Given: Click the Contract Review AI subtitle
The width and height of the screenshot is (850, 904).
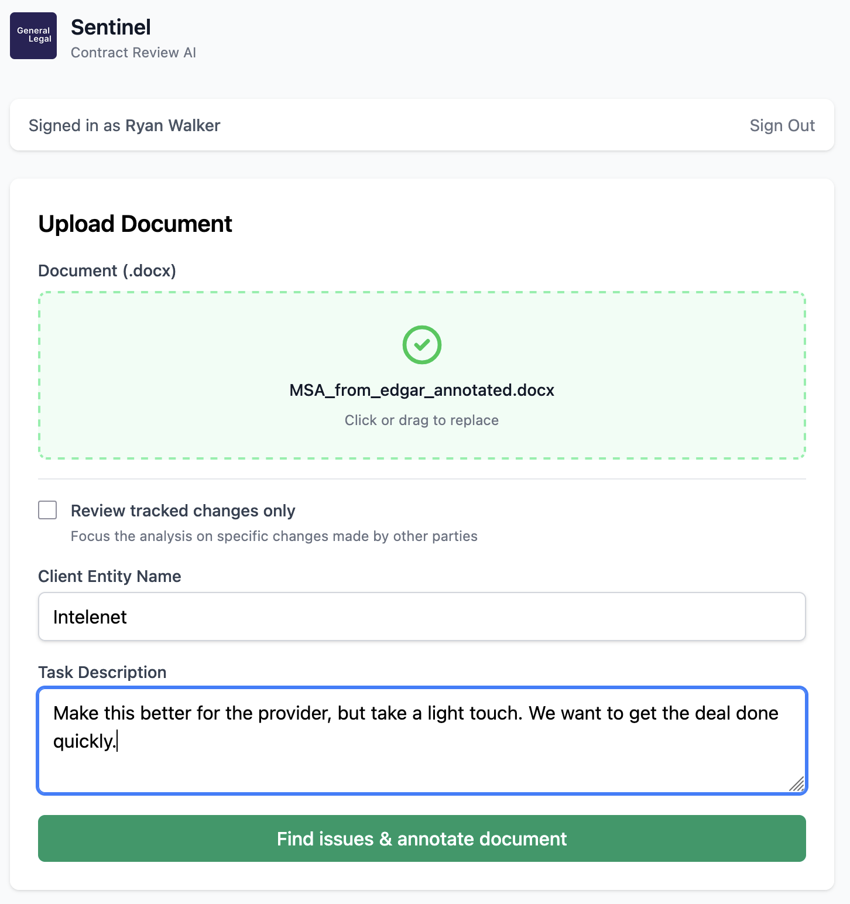Looking at the screenshot, I should (x=133, y=53).
